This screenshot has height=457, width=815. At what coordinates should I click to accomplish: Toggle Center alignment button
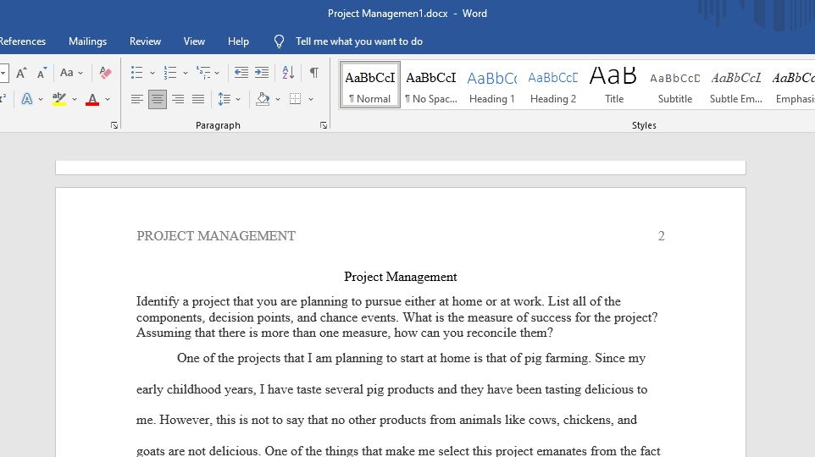(158, 99)
